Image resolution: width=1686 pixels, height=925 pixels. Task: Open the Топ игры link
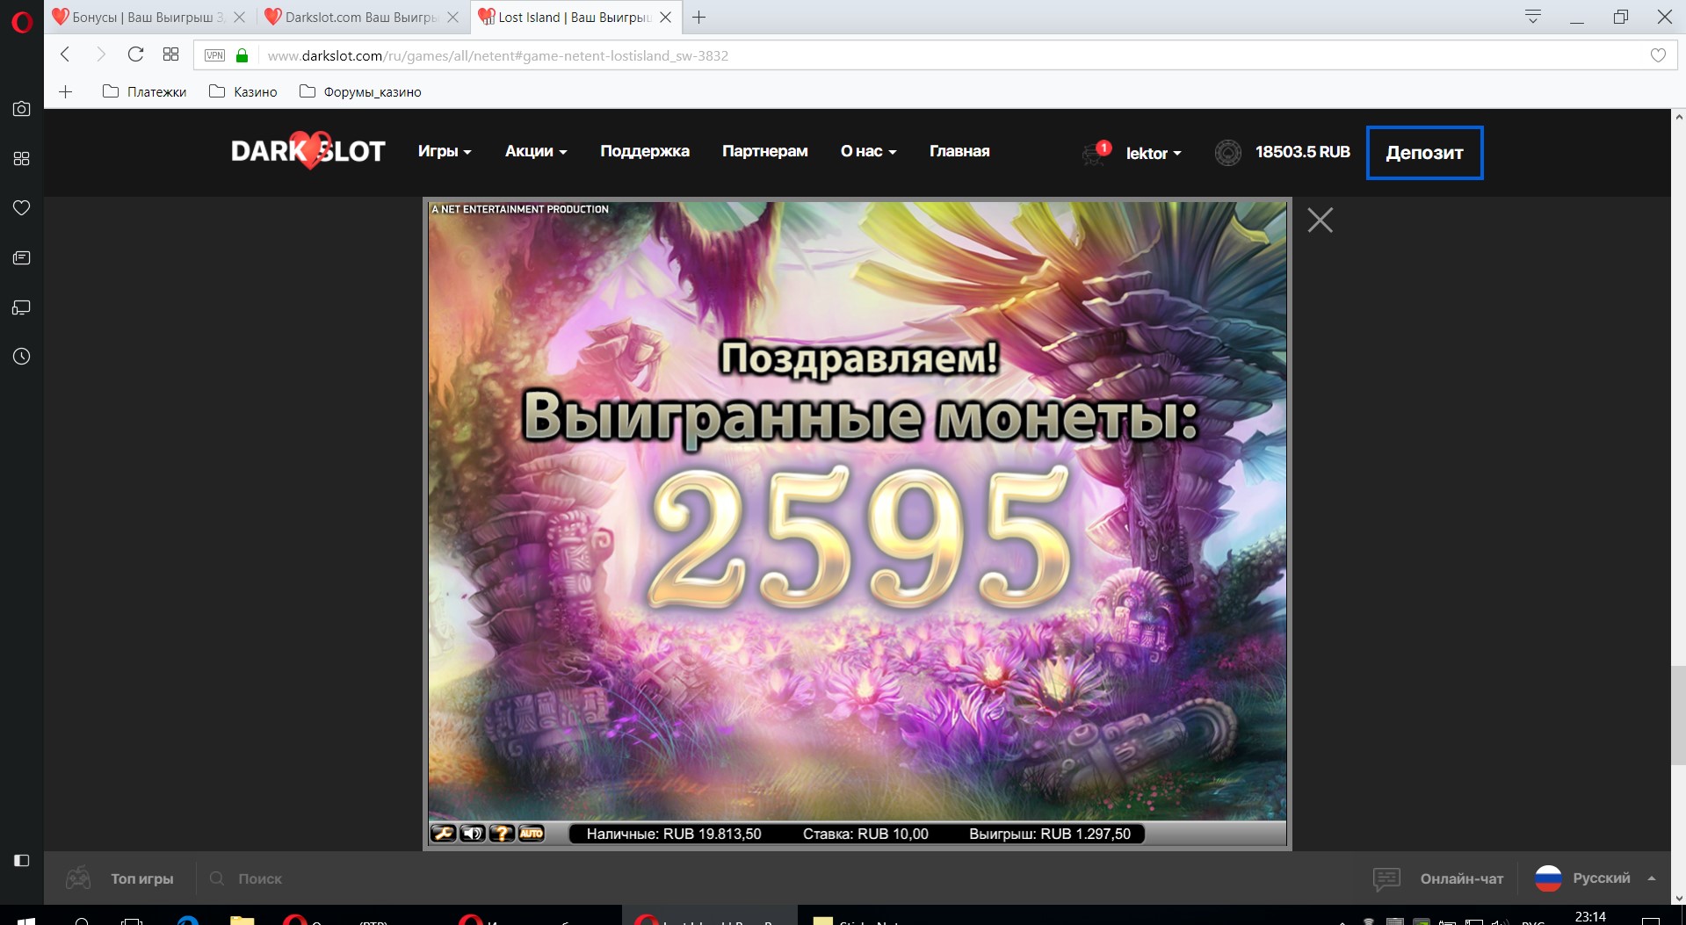pos(142,878)
